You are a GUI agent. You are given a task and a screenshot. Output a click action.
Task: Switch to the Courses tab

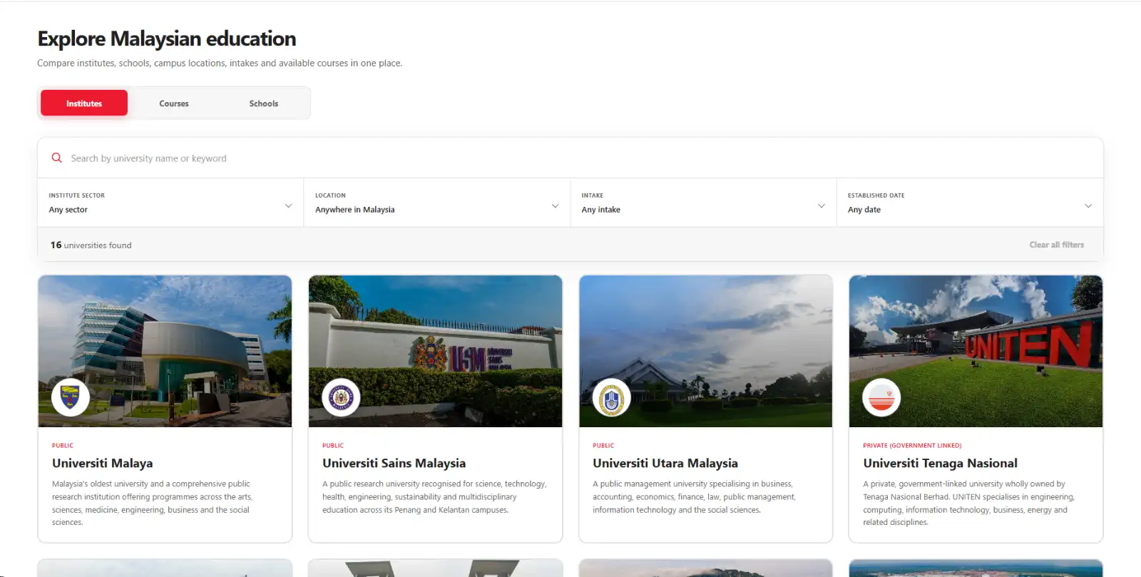tap(174, 103)
